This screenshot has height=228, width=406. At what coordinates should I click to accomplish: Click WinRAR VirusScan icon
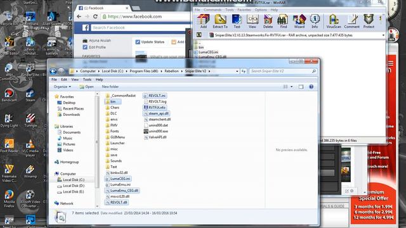pos(334,21)
